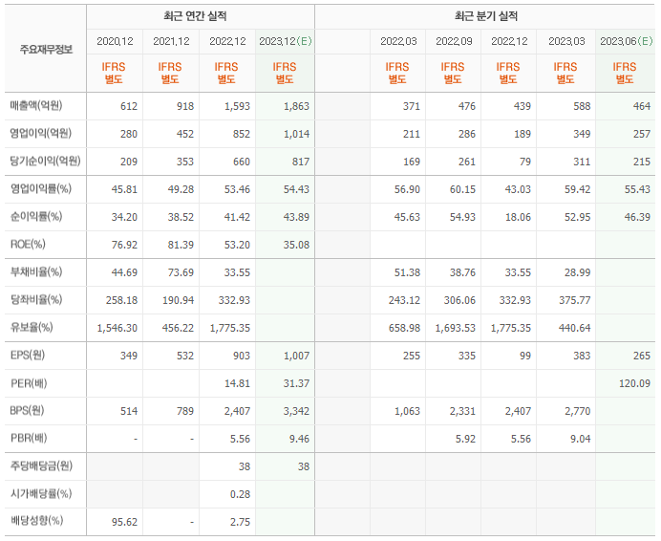The image size is (661, 541).
Task: Click the 2023.12(E) annual column header
Action: pos(286,41)
